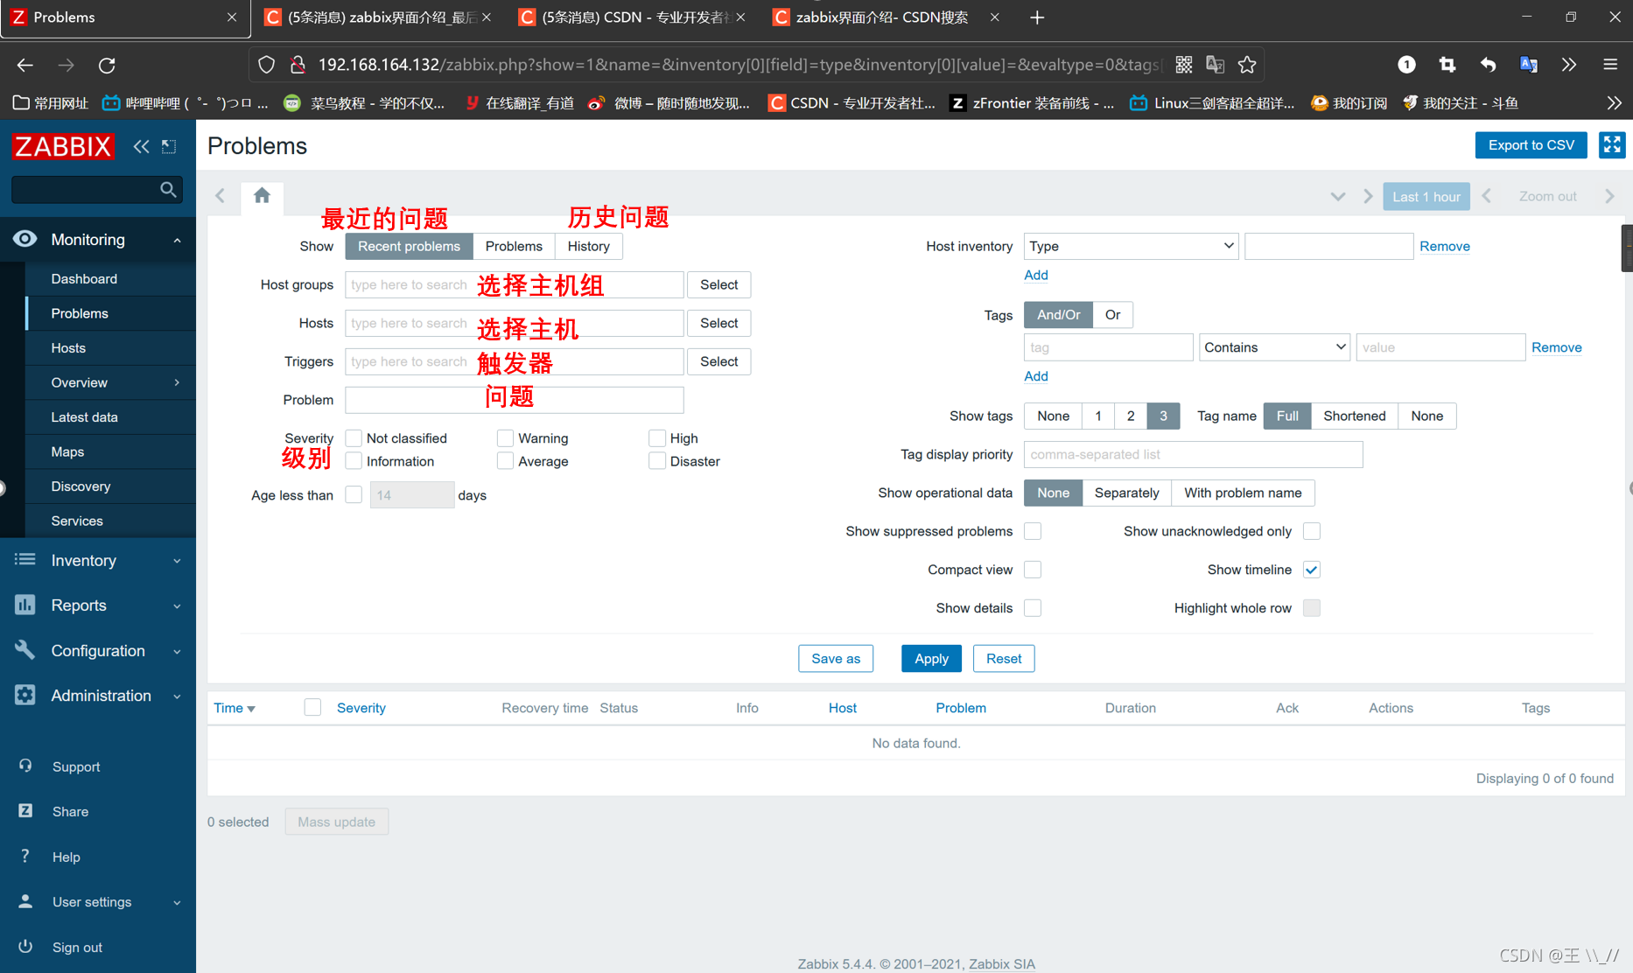The width and height of the screenshot is (1633, 973).
Task: Toggle kiosk fullscreen mode icon
Action: click(1612, 145)
